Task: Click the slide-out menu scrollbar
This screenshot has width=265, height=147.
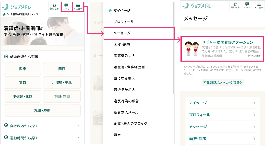Action: 174,48
